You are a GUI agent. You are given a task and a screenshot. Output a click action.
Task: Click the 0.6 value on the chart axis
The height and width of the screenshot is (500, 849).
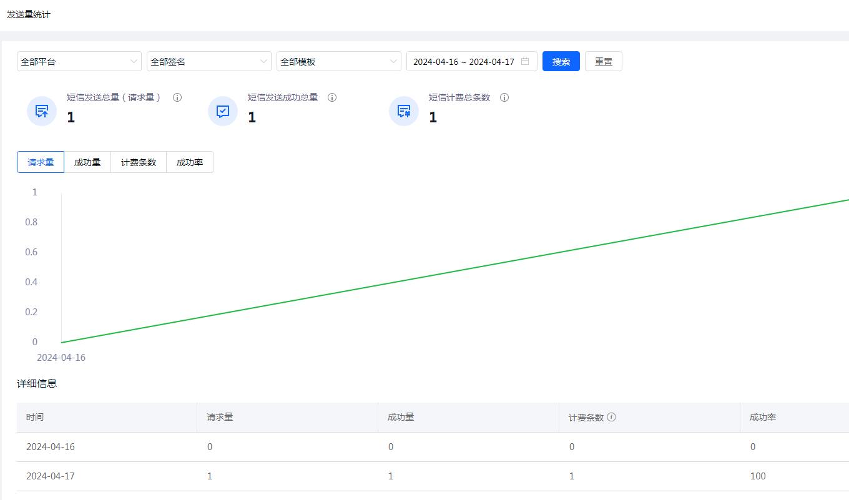[x=31, y=252]
